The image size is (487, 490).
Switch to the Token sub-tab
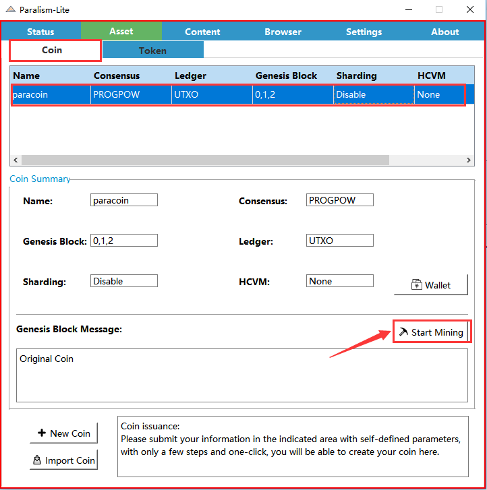click(x=153, y=50)
